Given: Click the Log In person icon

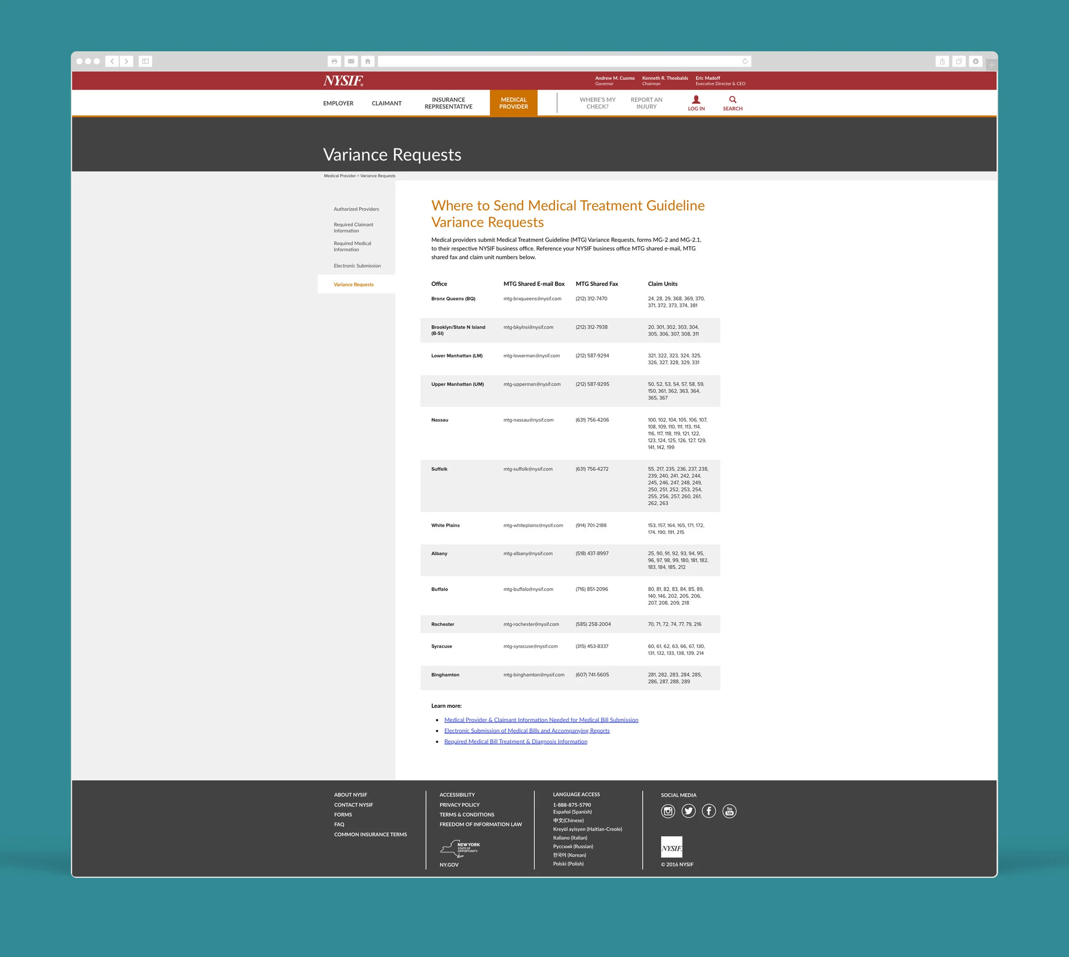Looking at the screenshot, I should click(x=696, y=100).
